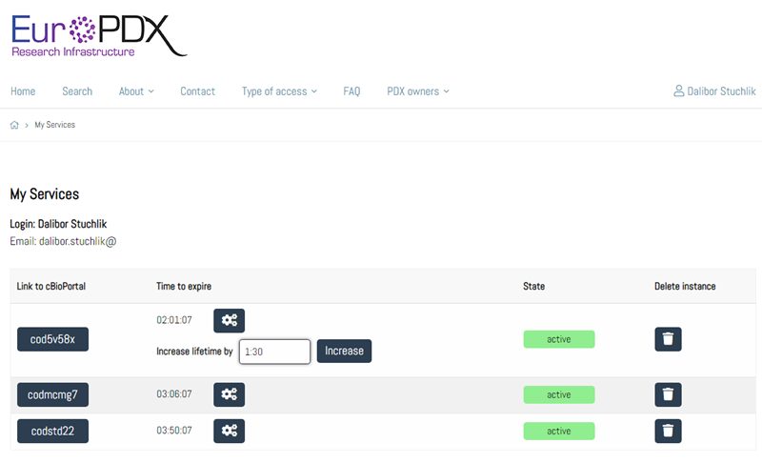Expand the Type of access dropdown
762x463 pixels.
click(x=279, y=91)
